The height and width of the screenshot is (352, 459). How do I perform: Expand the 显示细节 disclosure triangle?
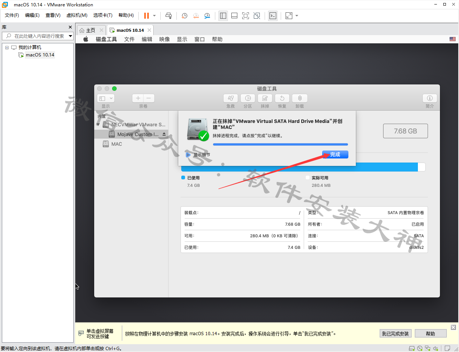(x=188, y=155)
